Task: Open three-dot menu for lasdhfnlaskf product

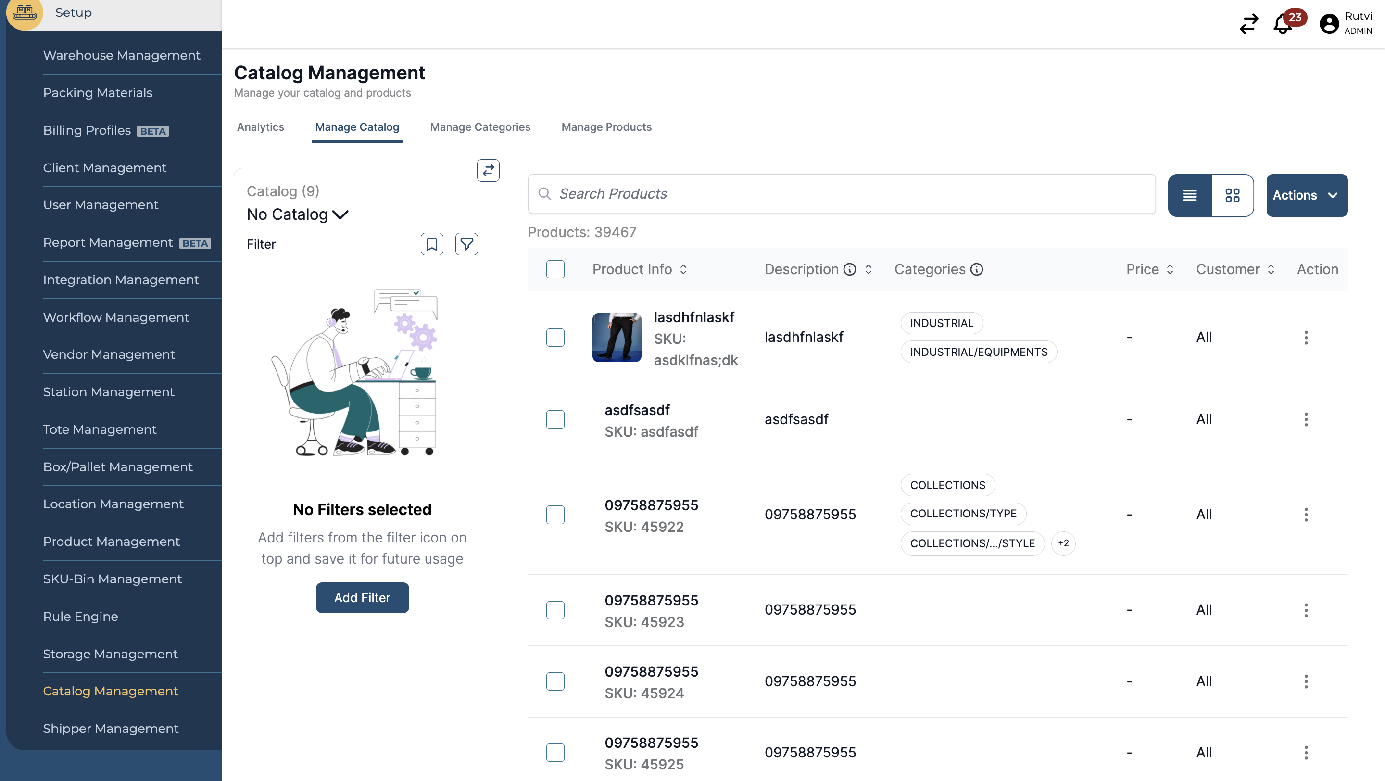Action: coord(1306,338)
